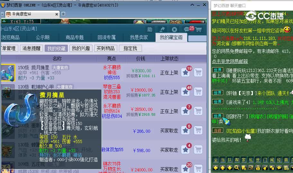The height and width of the screenshot is (173, 293).
Task: Switch to 浏览商品 tab
Action: tap(11, 38)
